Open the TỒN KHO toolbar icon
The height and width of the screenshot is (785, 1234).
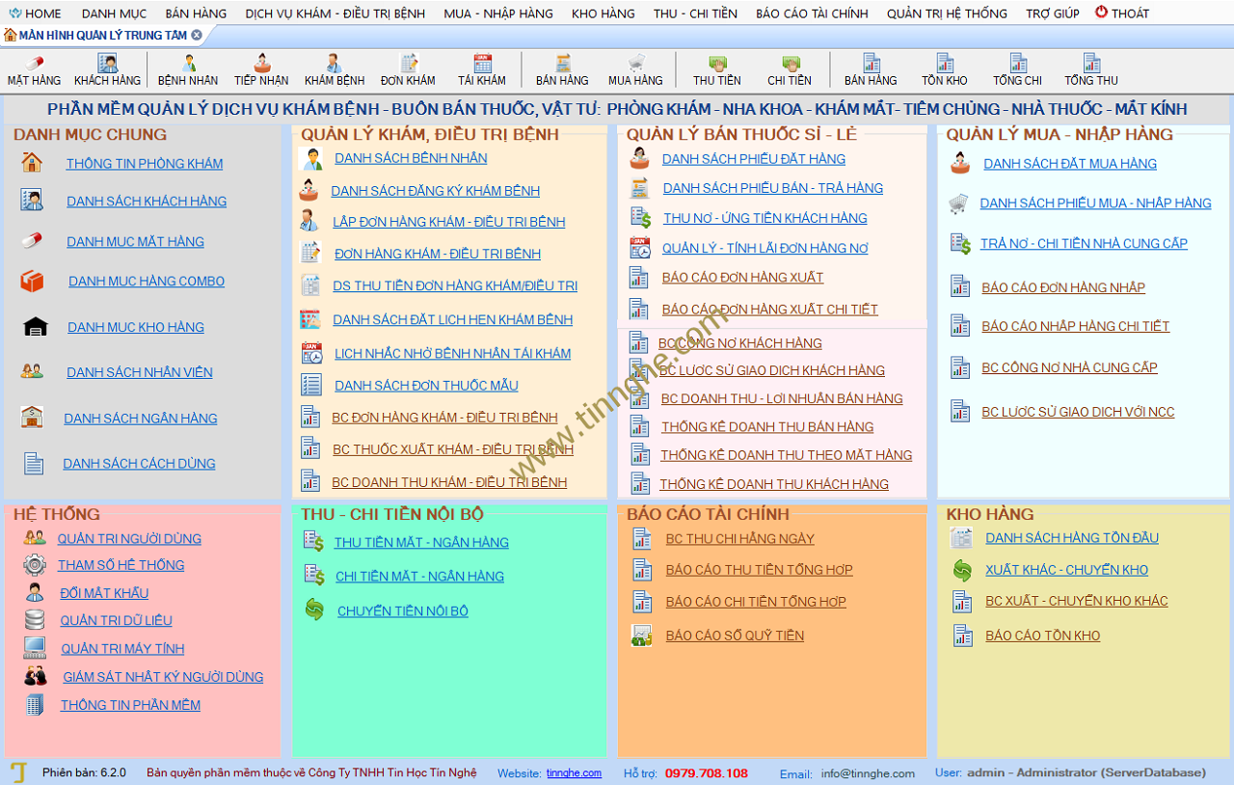point(945,70)
